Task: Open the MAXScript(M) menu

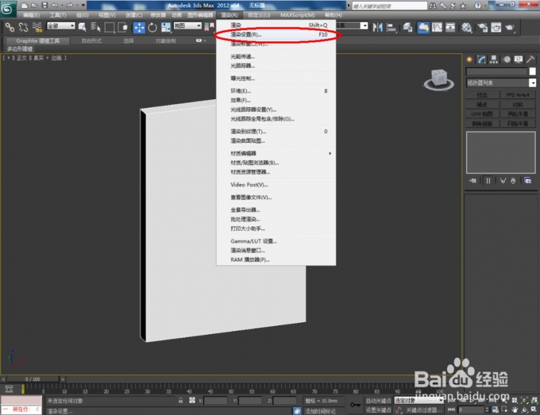Action: pyautogui.click(x=297, y=15)
